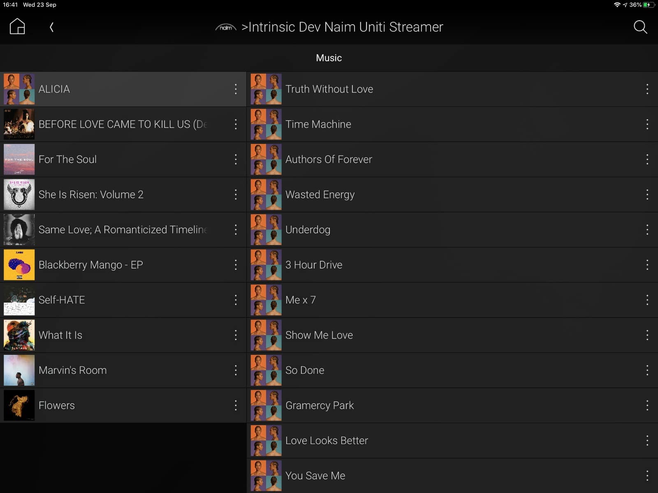
Task: Tap the Naim logo in title bar
Action: click(226, 28)
